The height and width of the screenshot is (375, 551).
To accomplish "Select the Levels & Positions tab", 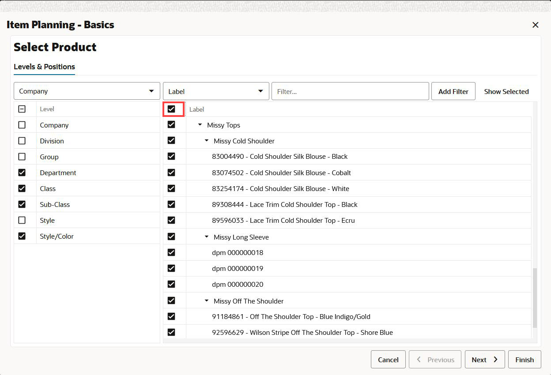I will 44,67.
